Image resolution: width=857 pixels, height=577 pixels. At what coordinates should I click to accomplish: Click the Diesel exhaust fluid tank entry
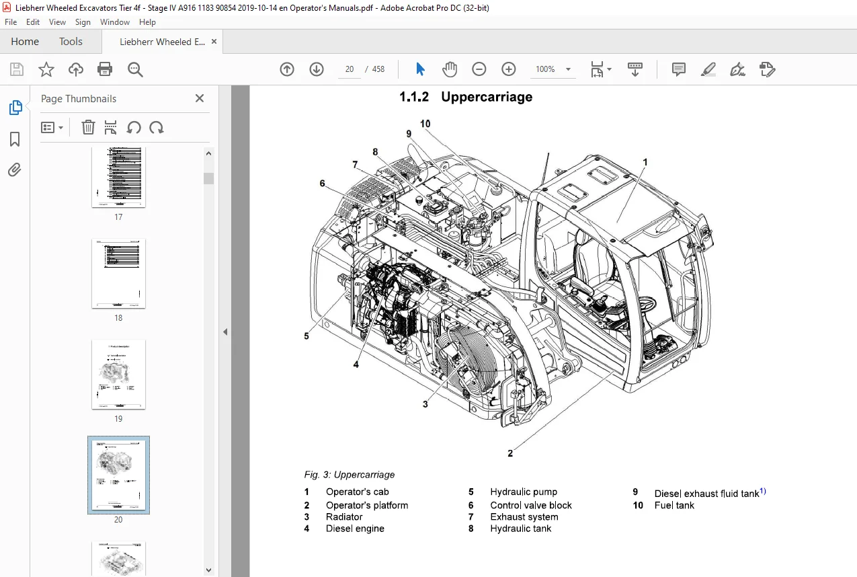pyautogui.click(x=710, y=493)
